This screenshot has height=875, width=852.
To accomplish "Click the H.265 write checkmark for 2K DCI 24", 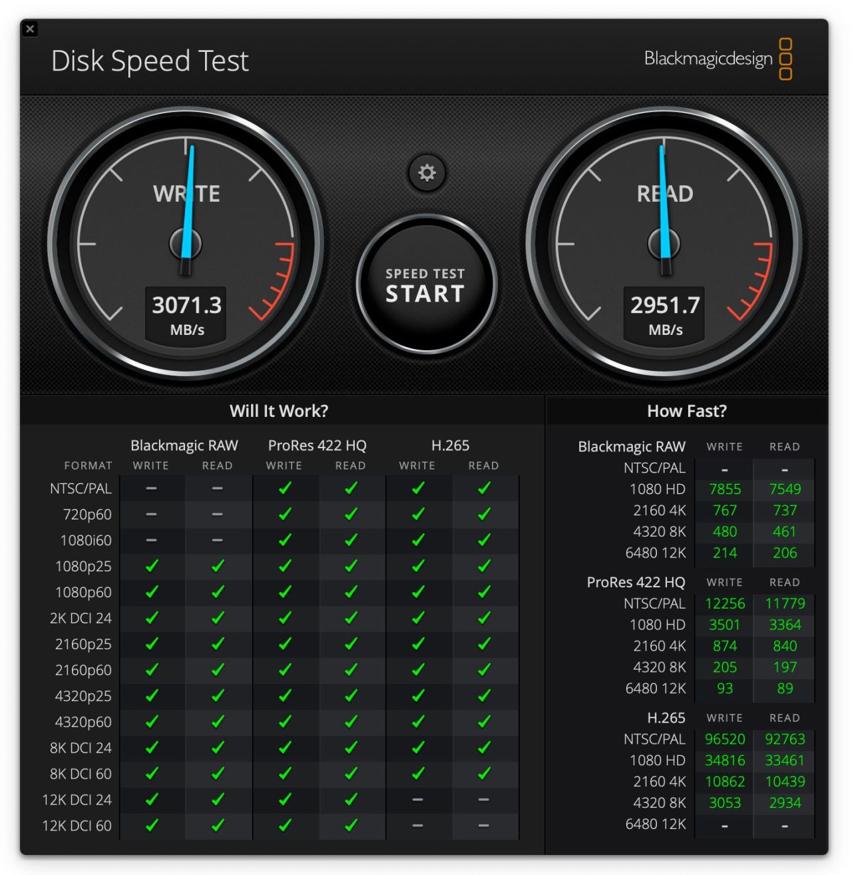I will 418,618.
